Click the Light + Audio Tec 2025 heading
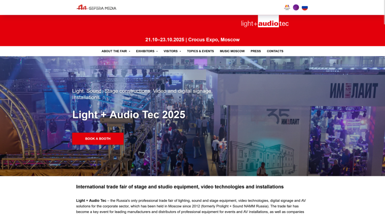 pos(129,115)
